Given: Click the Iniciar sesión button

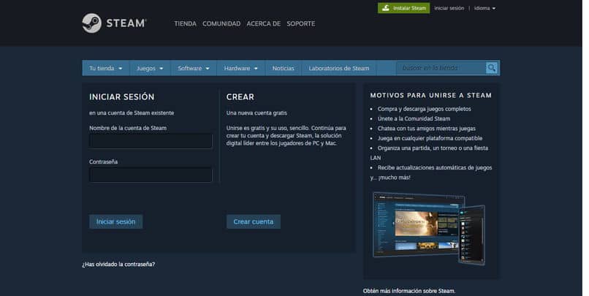Looking at the screenshot, I should point(115,221).
